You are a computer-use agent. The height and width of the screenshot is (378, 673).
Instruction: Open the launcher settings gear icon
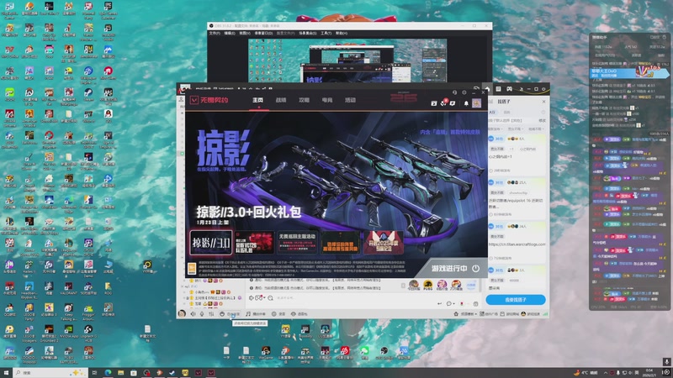[464, 92]
